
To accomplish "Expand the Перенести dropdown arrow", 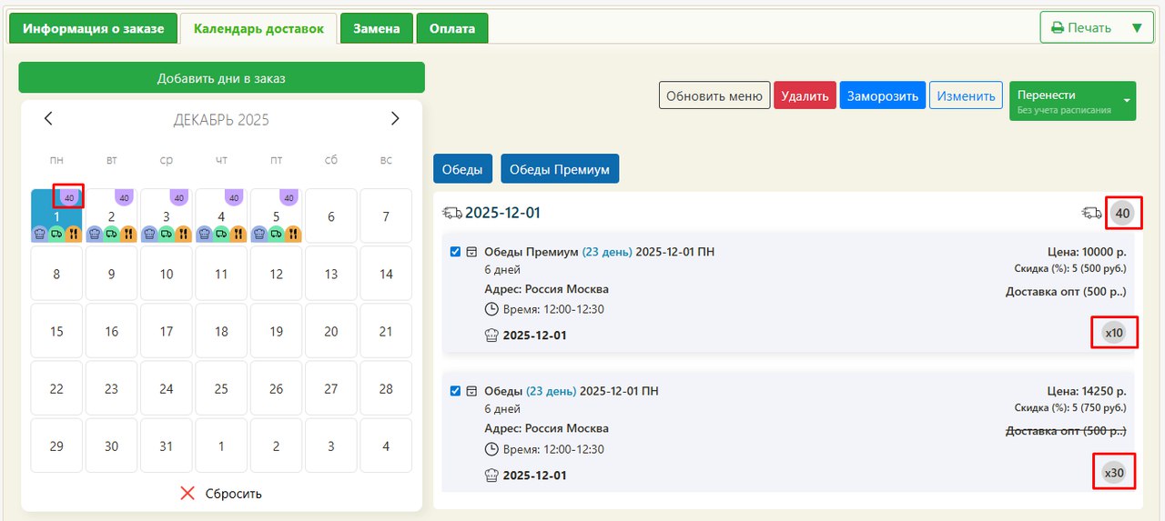I will (x=1127, y=101).
